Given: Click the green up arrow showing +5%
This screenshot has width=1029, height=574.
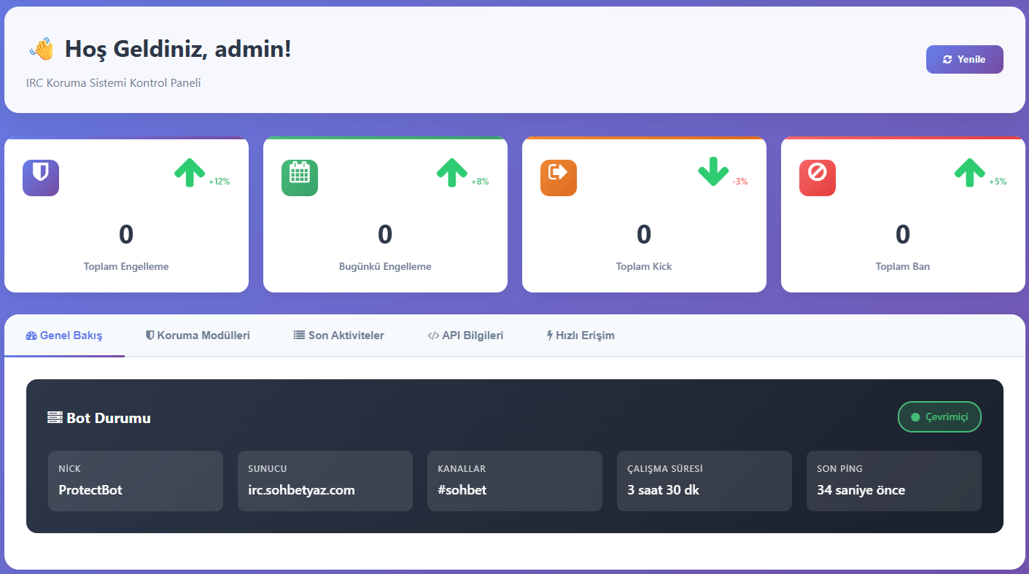Looking at the screenshot, I should click(969, 173).
